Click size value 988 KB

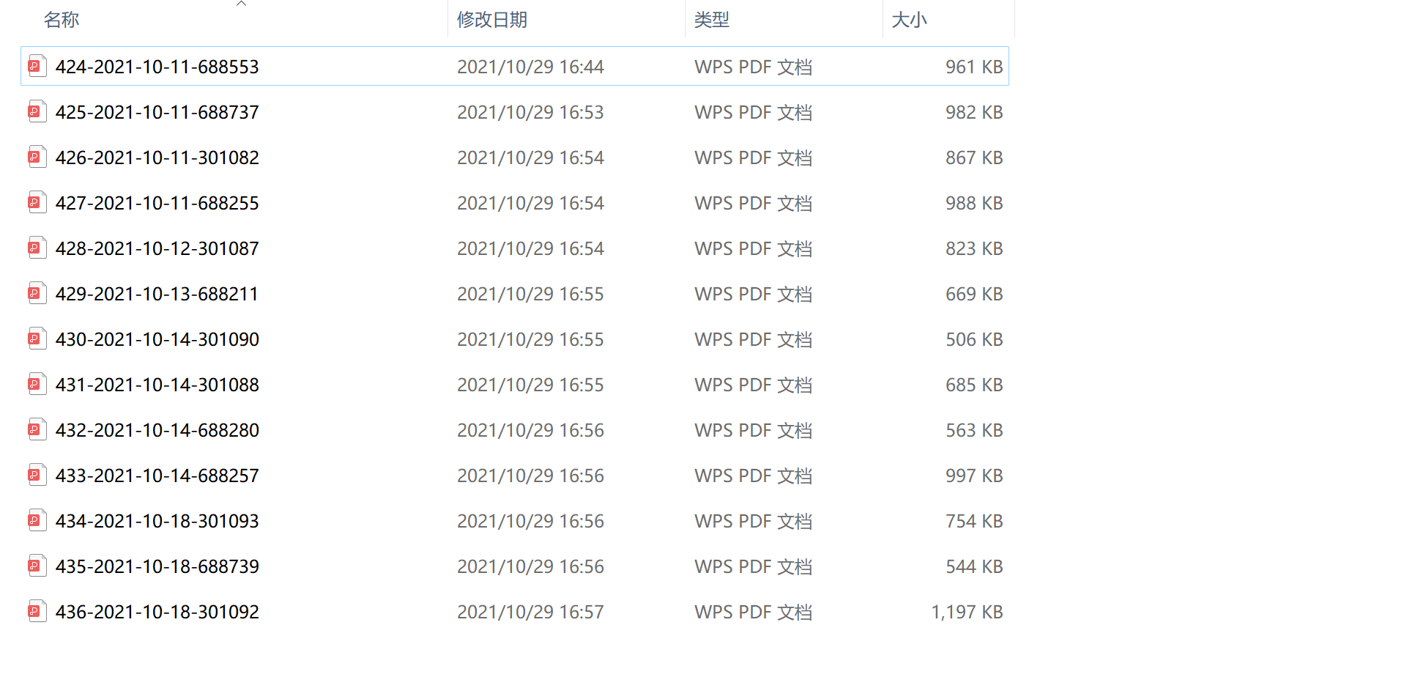[x=974, y=203]
